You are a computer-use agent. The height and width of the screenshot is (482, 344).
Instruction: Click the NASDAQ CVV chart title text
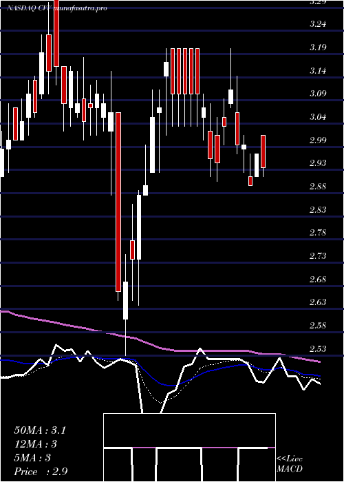tap(57, 8)
